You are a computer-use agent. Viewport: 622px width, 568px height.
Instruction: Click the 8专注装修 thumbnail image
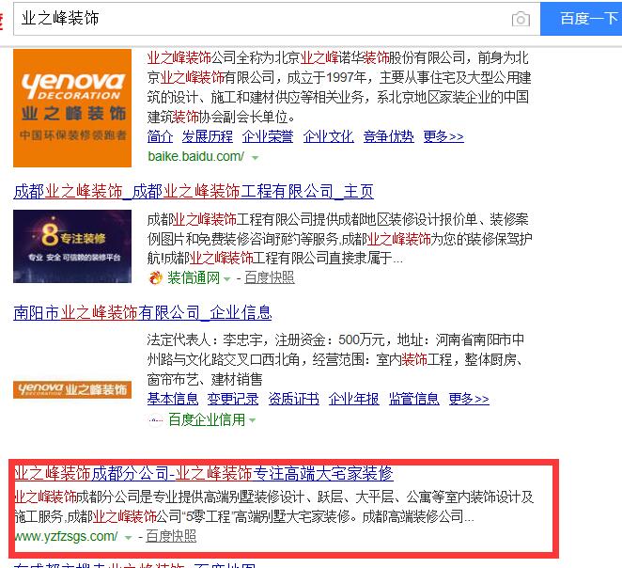(x=72, y=246)
